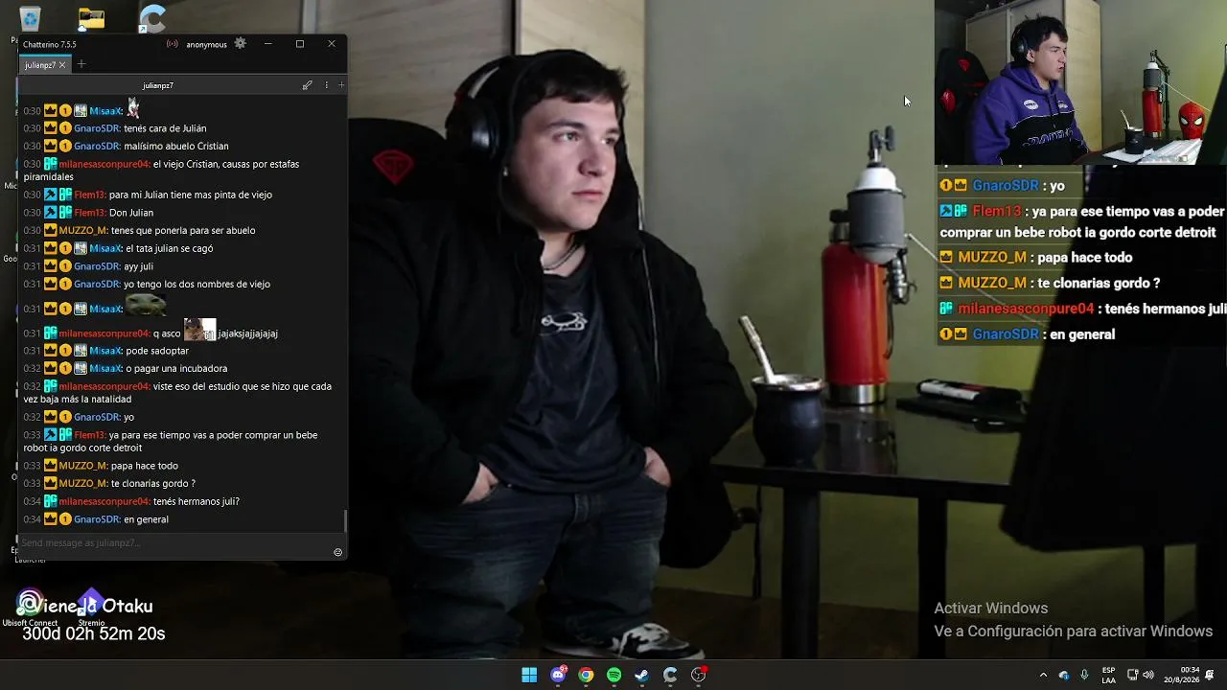
Task: Open network and volume quick settings
Action: (1141, 675)
